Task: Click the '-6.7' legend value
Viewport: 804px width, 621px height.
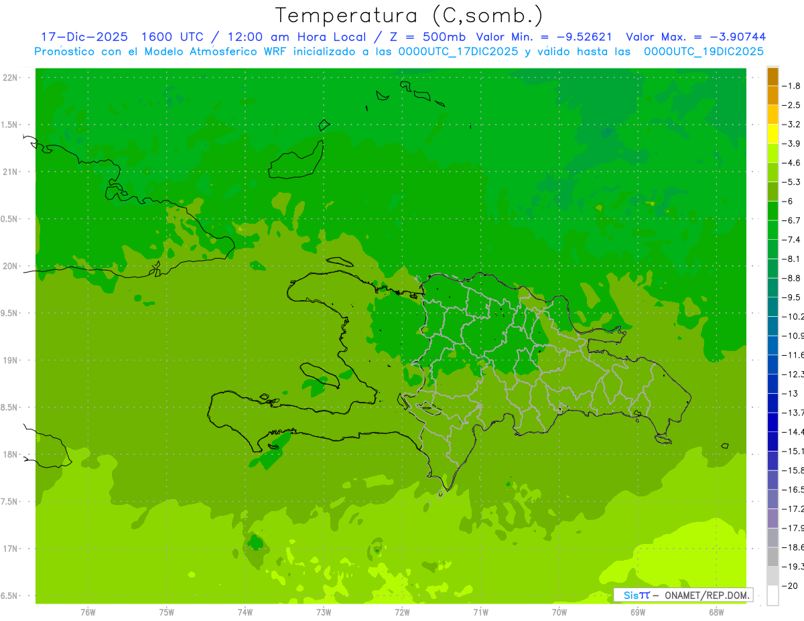Action: click(x=792, y=220)
